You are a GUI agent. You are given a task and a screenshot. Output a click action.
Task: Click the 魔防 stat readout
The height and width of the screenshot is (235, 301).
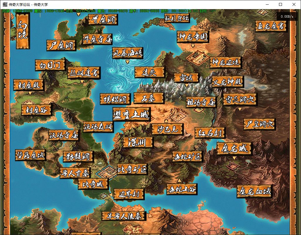click(49, 11)
